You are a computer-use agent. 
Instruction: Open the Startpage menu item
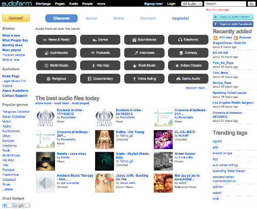click(x=43, y=4)
